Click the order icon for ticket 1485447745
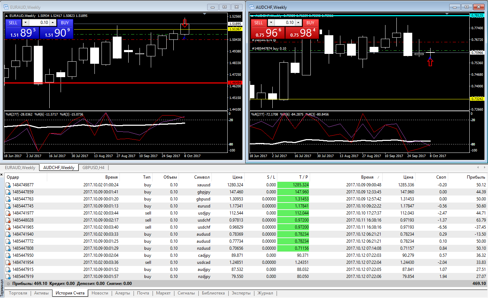The height and width of the screenshot is (298, 488). point(8,206)
